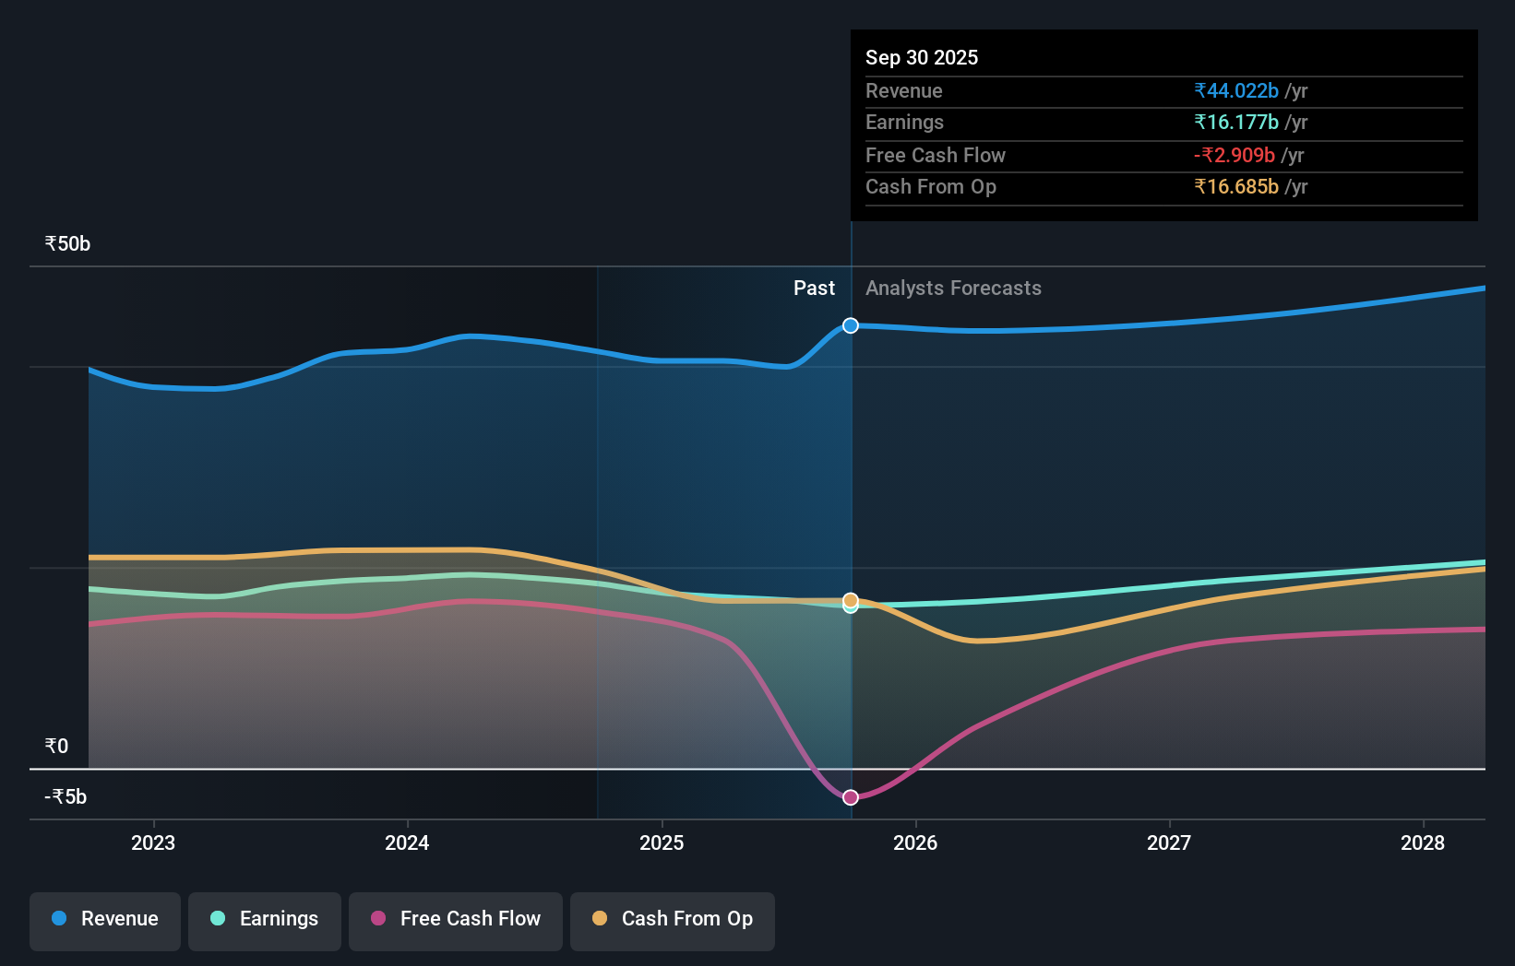Click the pink Free Cash Flow legend dot
This screenshot has height=966, width=1515.
(376, 919)
